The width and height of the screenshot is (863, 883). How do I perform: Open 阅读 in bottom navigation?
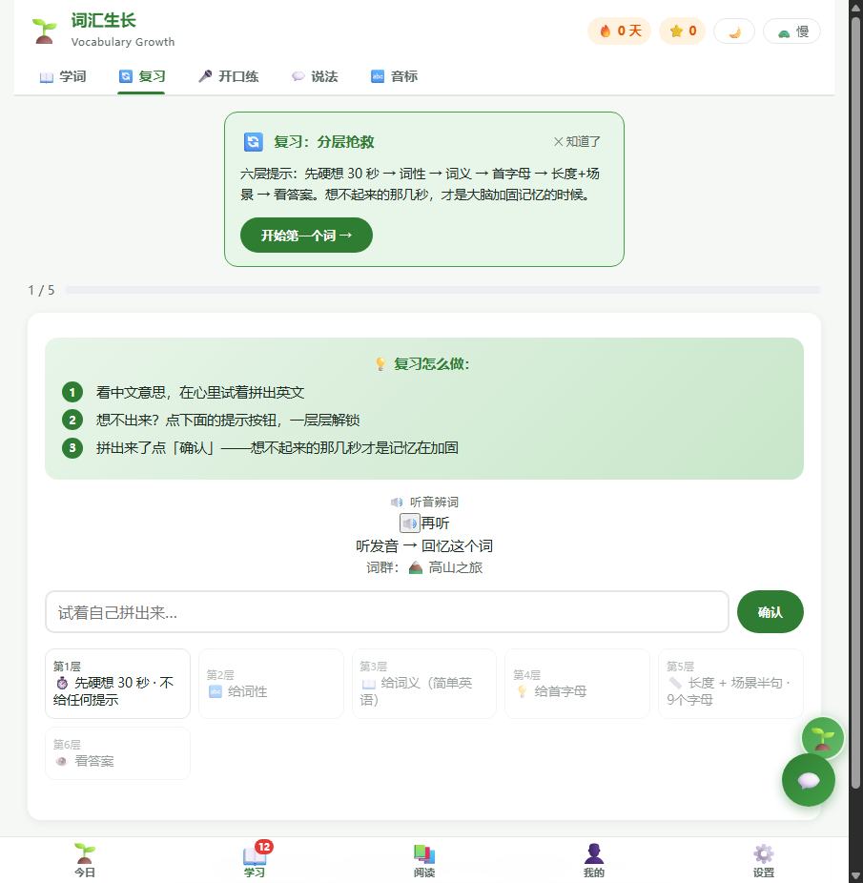point(424,860)
